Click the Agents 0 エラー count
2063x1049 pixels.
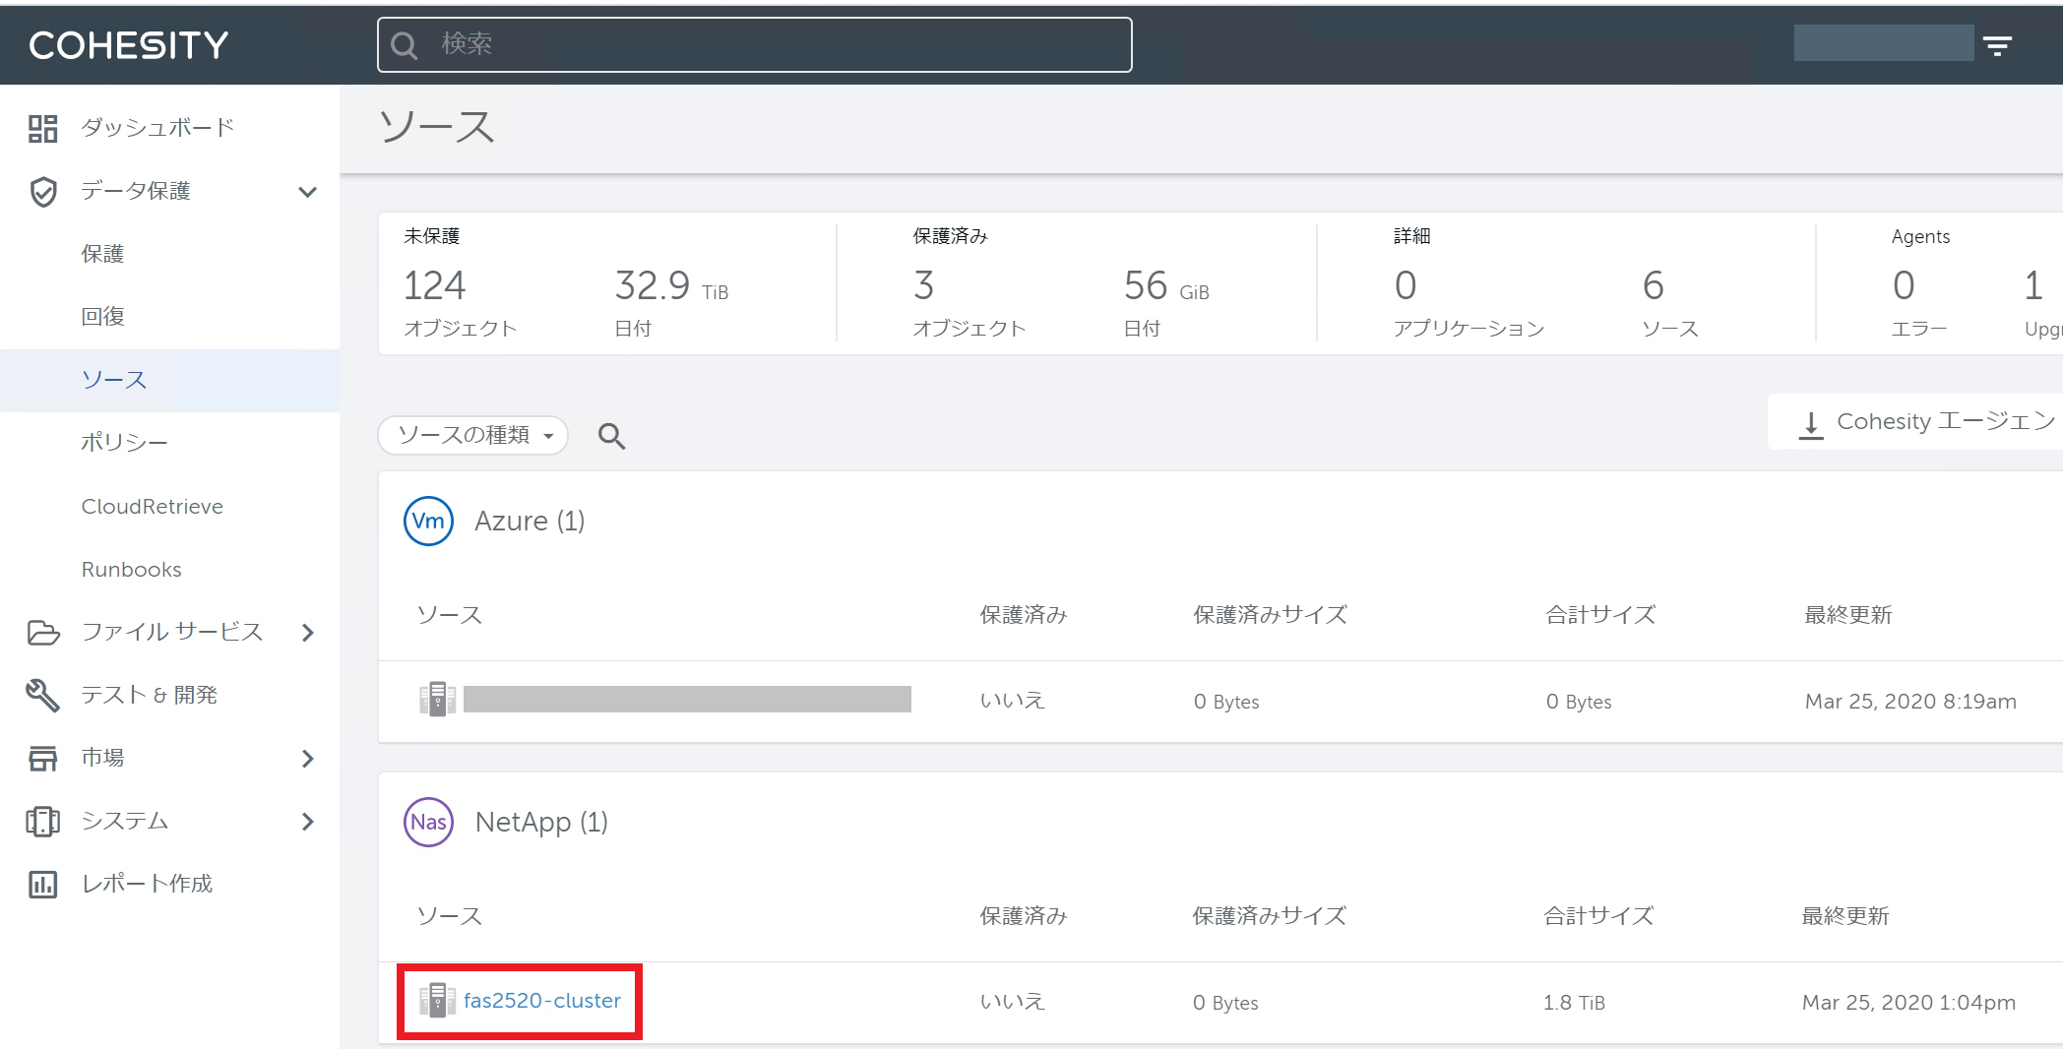(x=1904, y=286)
